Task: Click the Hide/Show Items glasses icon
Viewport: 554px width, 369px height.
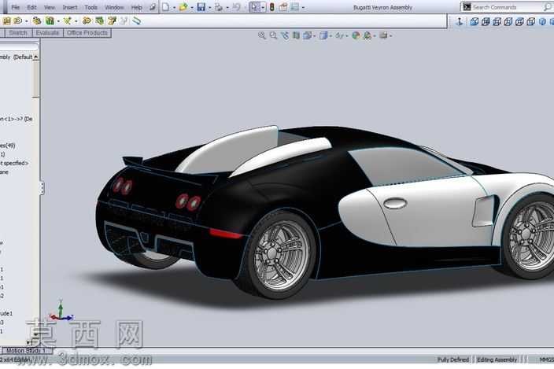Action: click(x=339, y=35)
